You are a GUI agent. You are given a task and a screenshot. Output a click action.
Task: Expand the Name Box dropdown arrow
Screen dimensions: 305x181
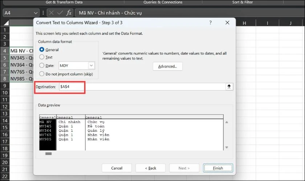click(x=35, y=13)
